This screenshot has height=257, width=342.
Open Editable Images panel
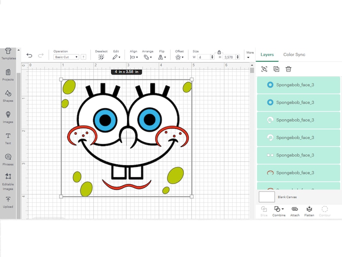[8, 182]
